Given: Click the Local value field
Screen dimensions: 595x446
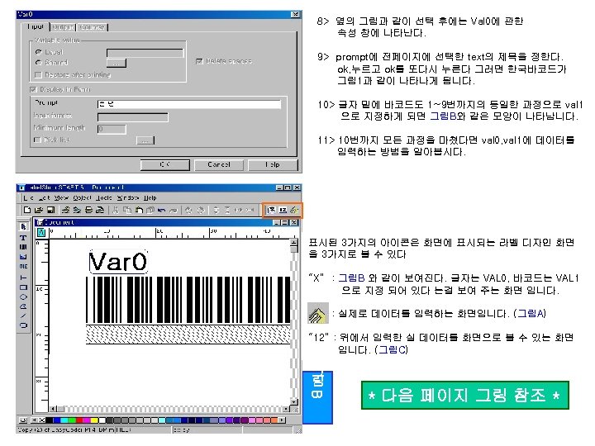Looking at the screenshot, I should (145, 53).
